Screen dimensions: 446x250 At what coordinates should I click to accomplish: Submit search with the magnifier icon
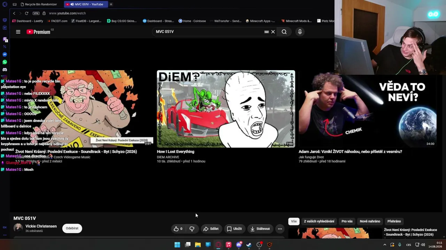pos(284,32)
